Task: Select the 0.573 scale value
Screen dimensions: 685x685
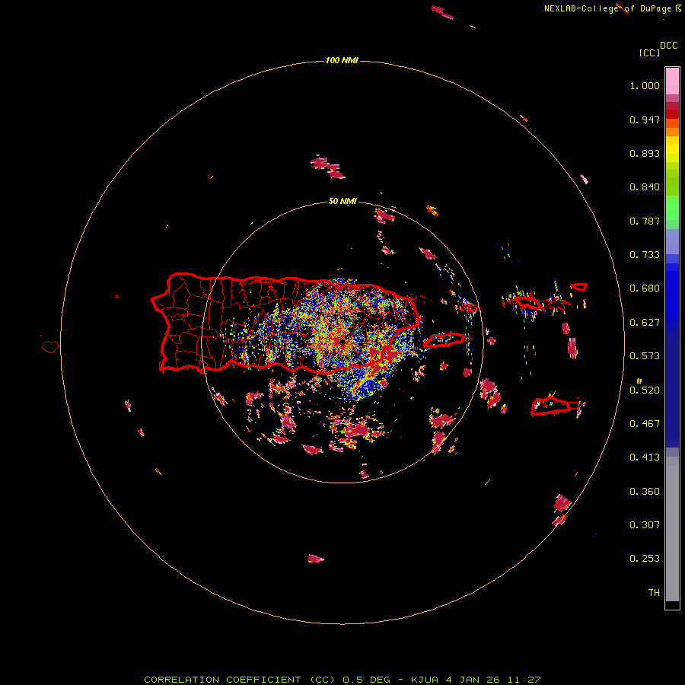Action: pyautogui.click(x=645, y=356)
